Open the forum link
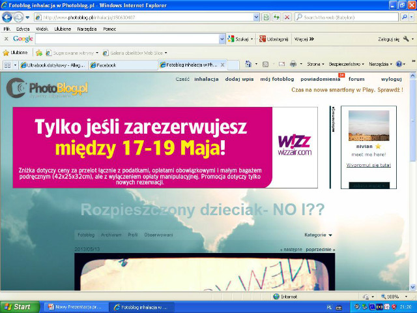This screenshot has width=417, height=313. (x=356, y=79)
